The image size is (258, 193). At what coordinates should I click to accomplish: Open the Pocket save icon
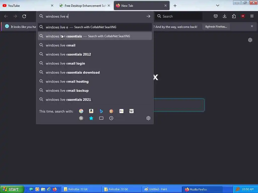(216, 16)
